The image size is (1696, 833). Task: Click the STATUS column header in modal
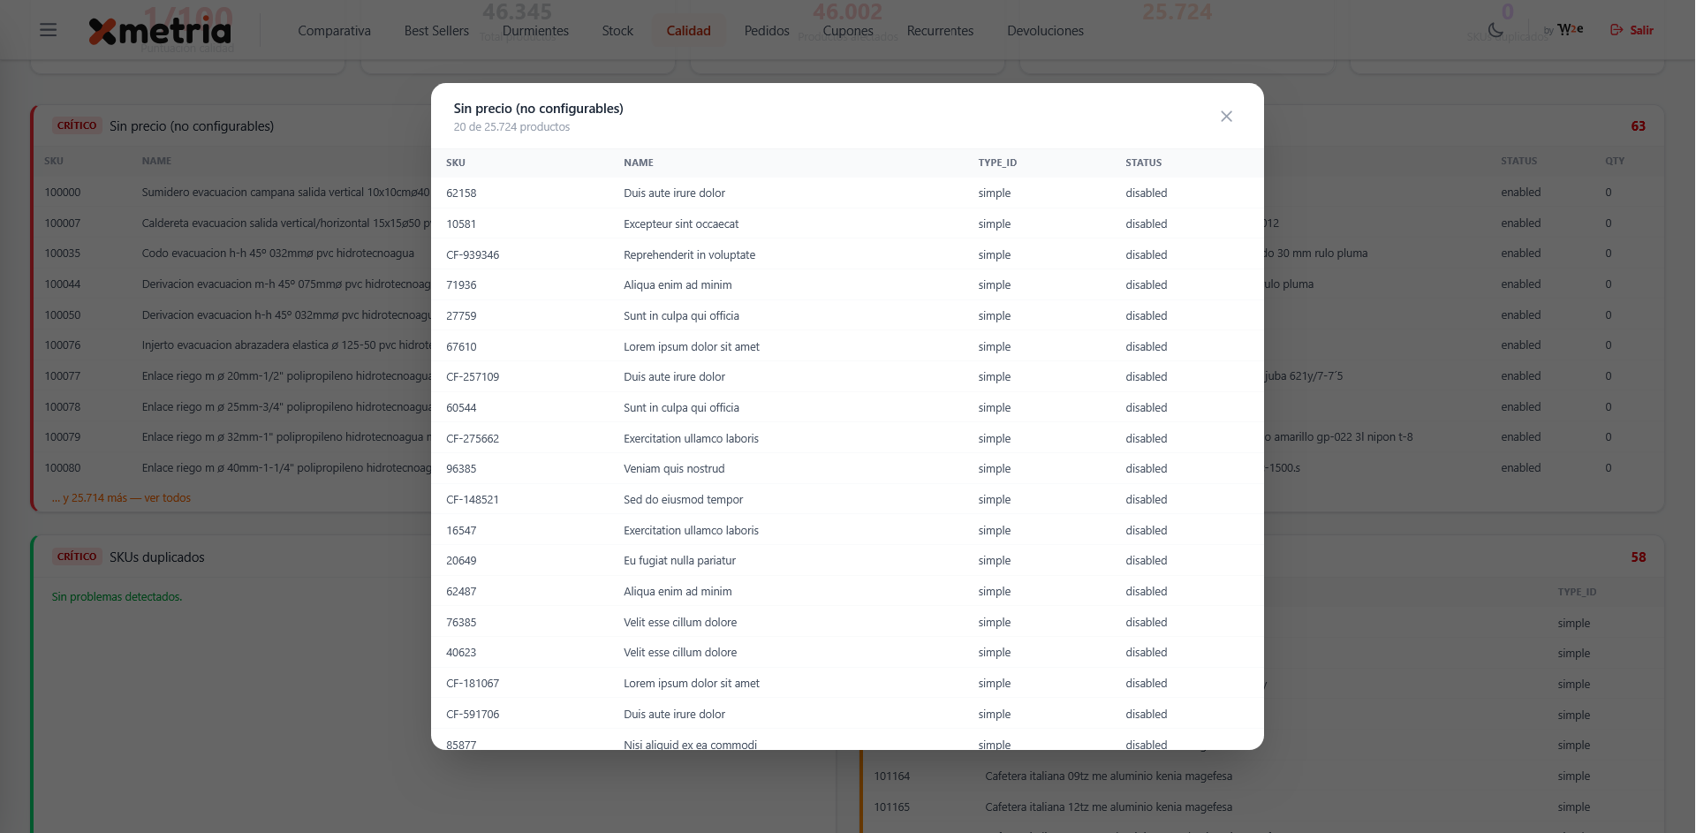point(1143,163)
